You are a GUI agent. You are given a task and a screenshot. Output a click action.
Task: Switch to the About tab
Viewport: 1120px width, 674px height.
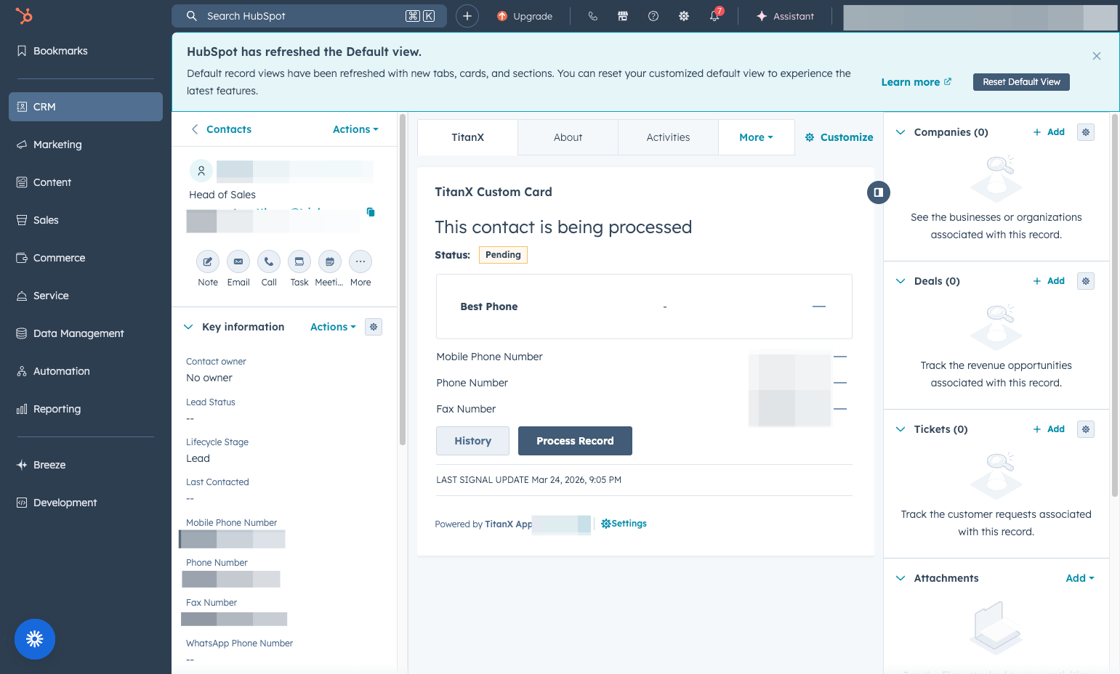click(568, 137)
